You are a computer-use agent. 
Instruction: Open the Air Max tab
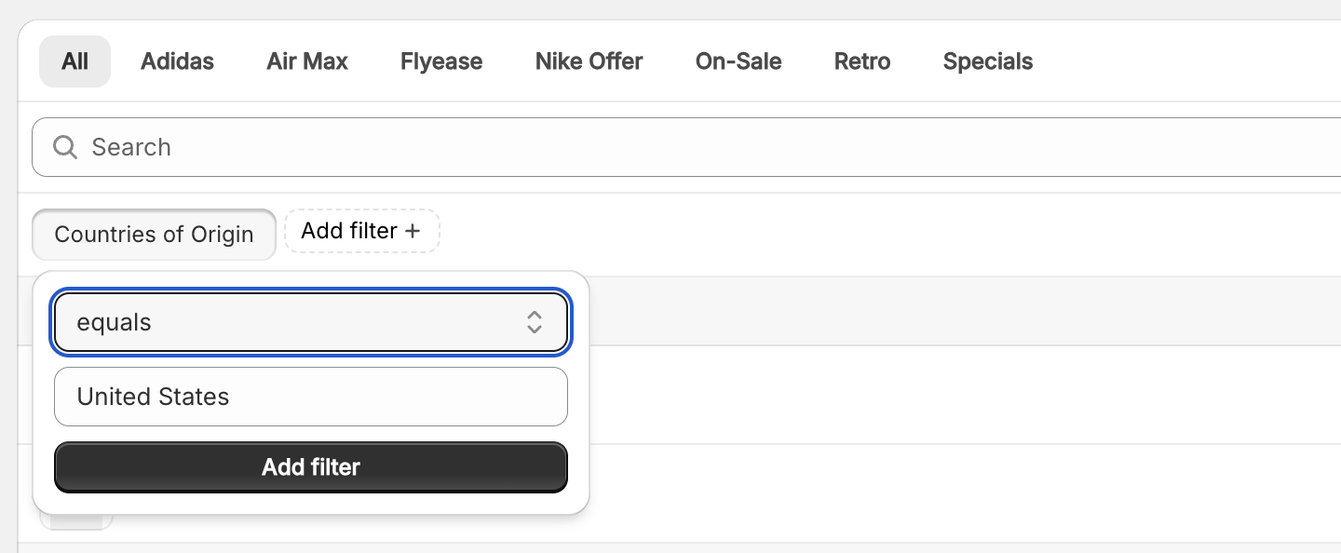coord(307,61)
